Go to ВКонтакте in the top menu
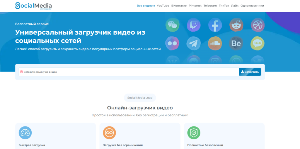This screenshot has width=300, height=149. click(x=179, y=6)
